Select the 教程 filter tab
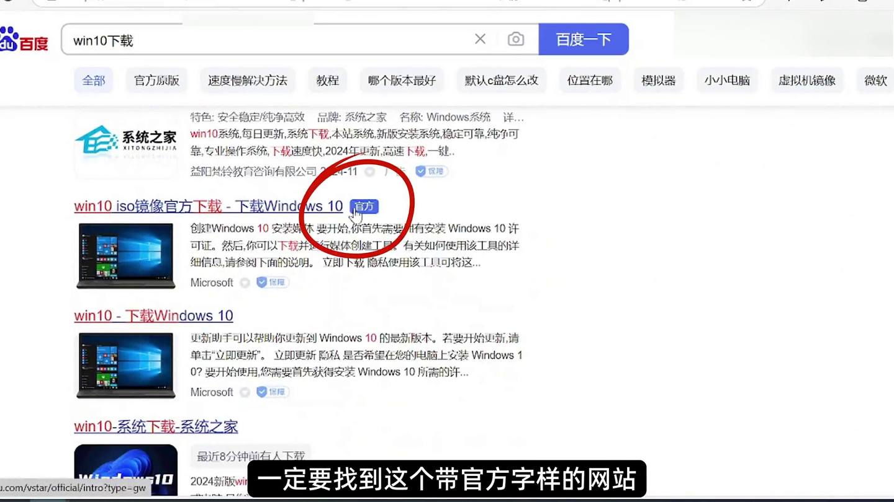Image resolution: width=894 pixels, height=502 pixels. point(327,81)
